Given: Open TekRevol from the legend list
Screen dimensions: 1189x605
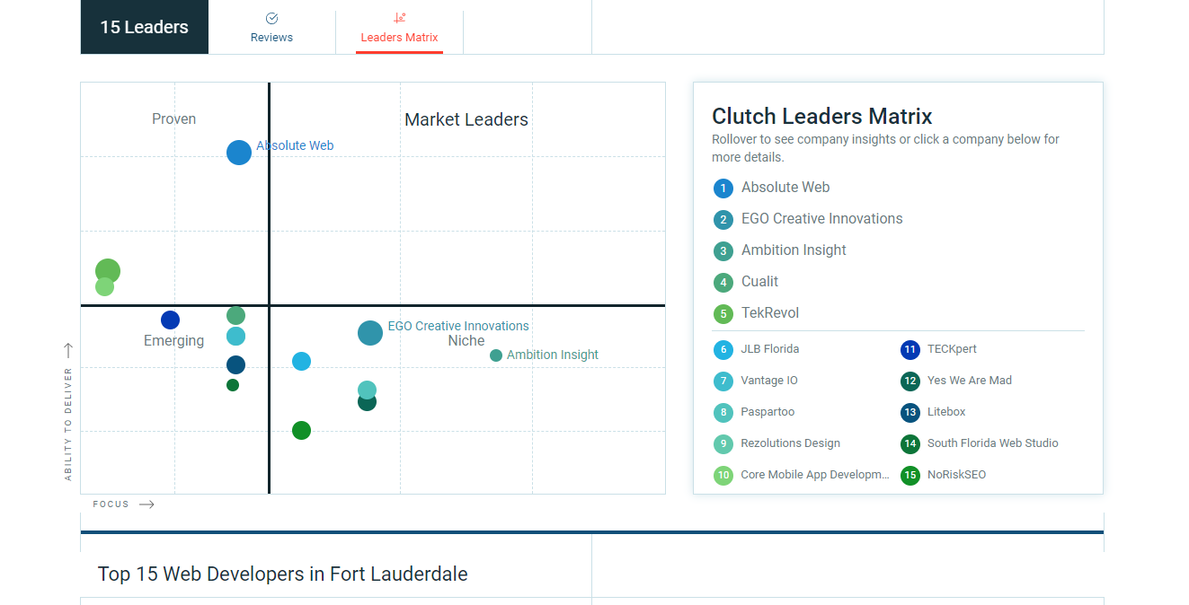Looking at the screenshot, I should (x=770, y=313).
